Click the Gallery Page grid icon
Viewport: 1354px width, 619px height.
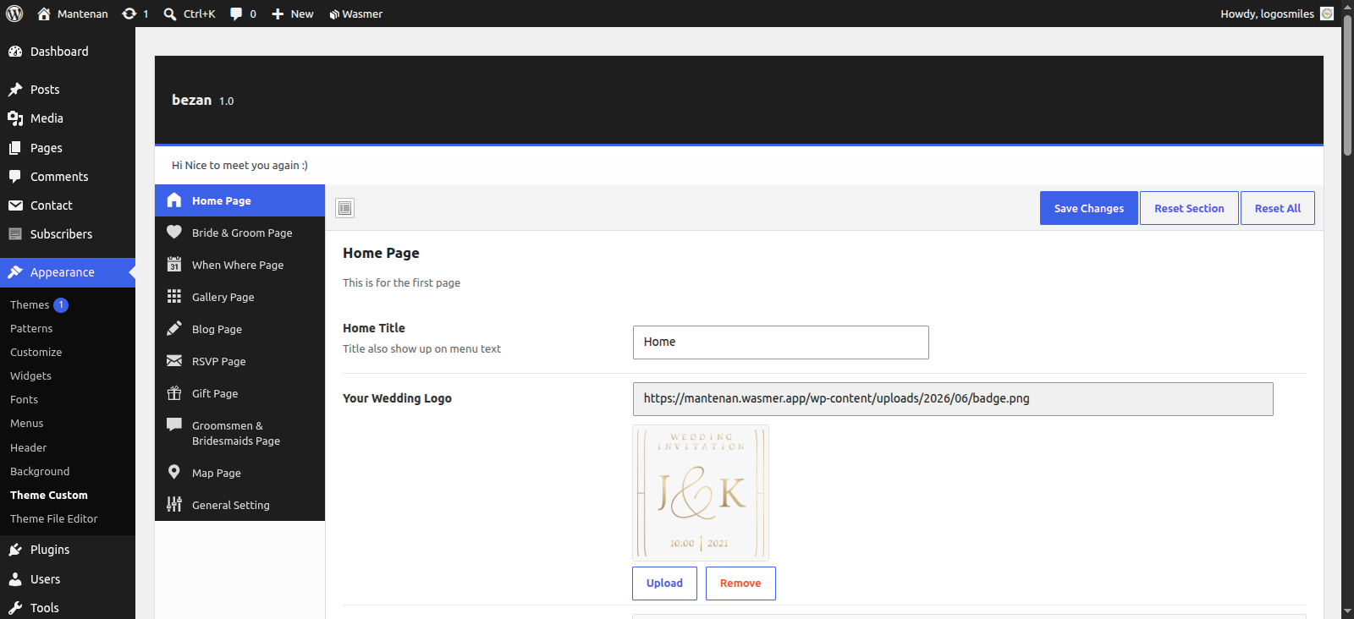174,296
